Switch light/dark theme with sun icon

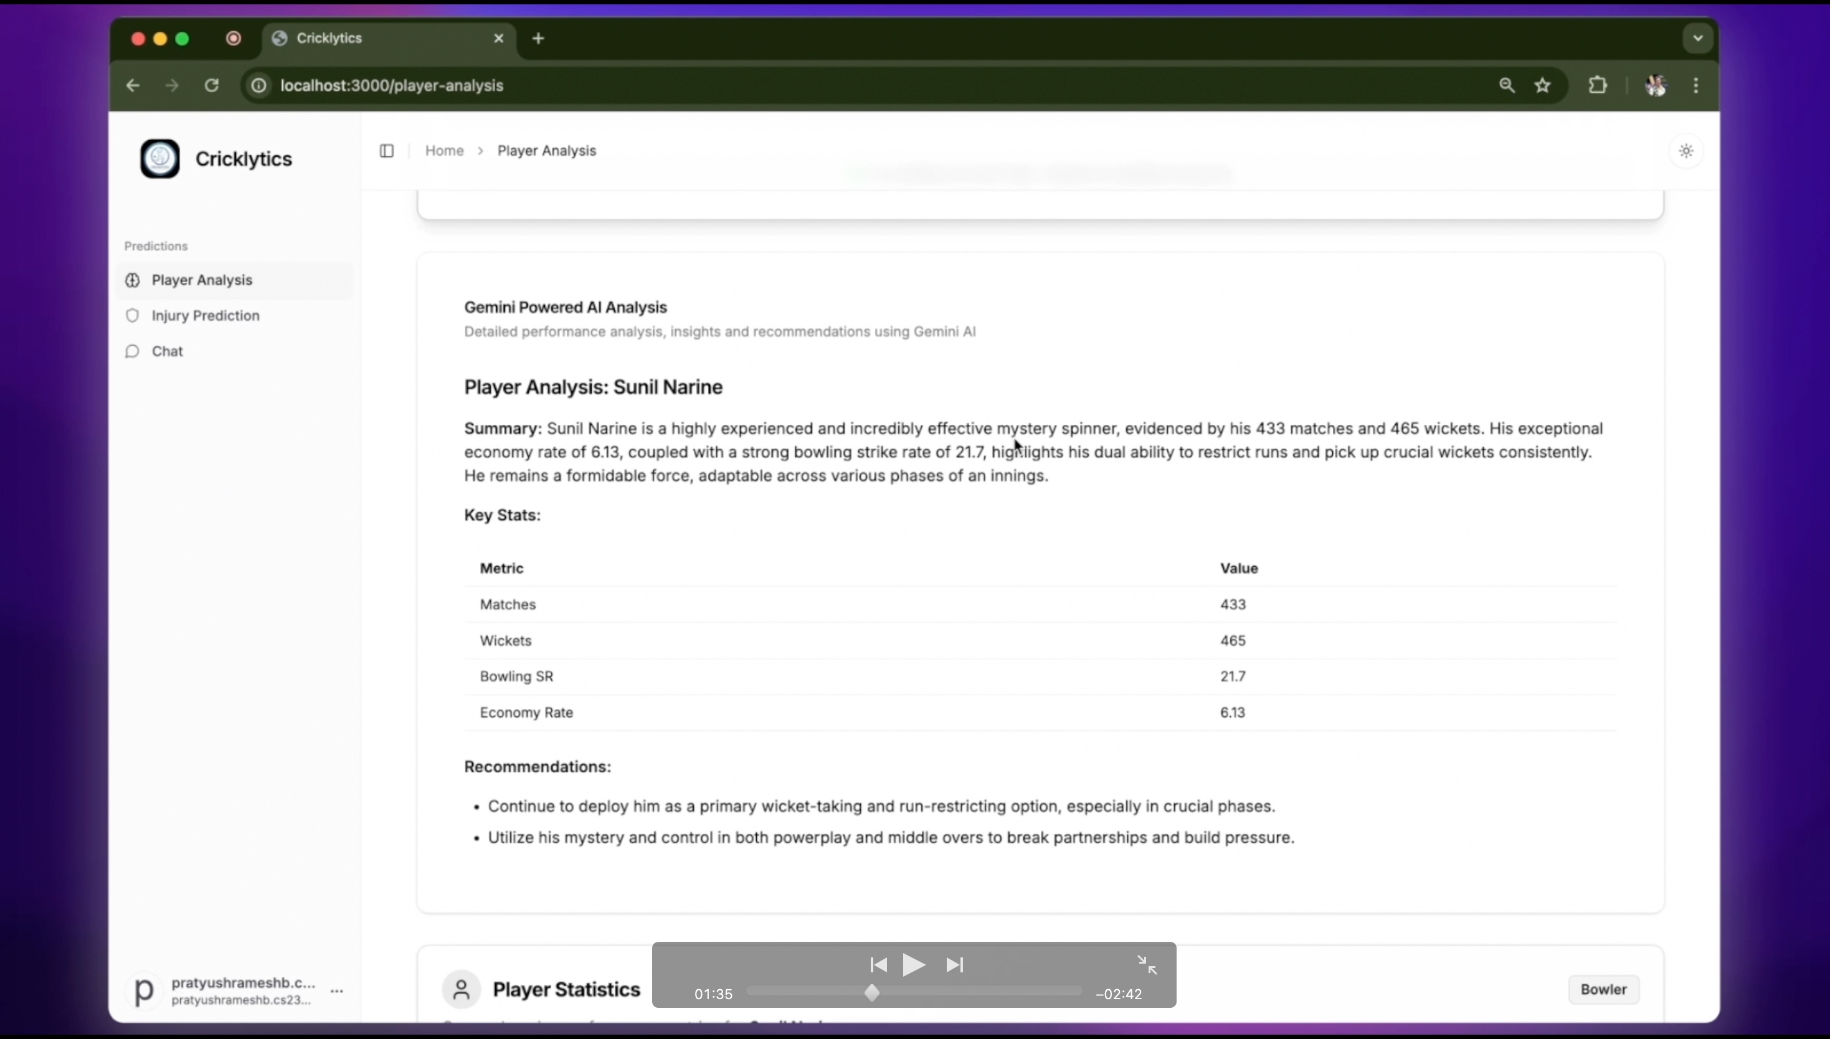pos(1686,151)
